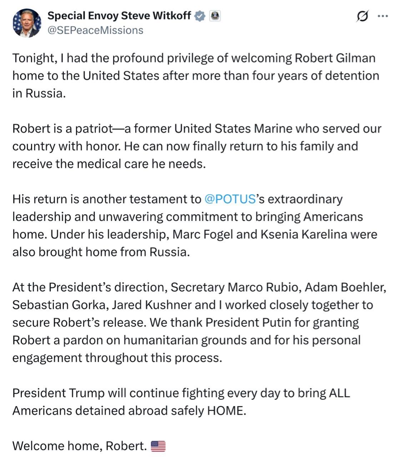Open the @POTUS mention link

(230, 199)
